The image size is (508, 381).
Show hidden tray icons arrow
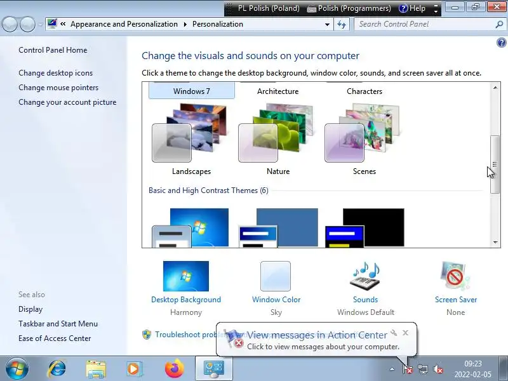coord(392,369)
